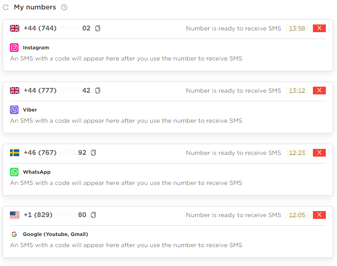Image resolution: width=337 pixels, height=266 pixels.
Task: Click the Instagram service icon
Action: (x=14, y=48)
